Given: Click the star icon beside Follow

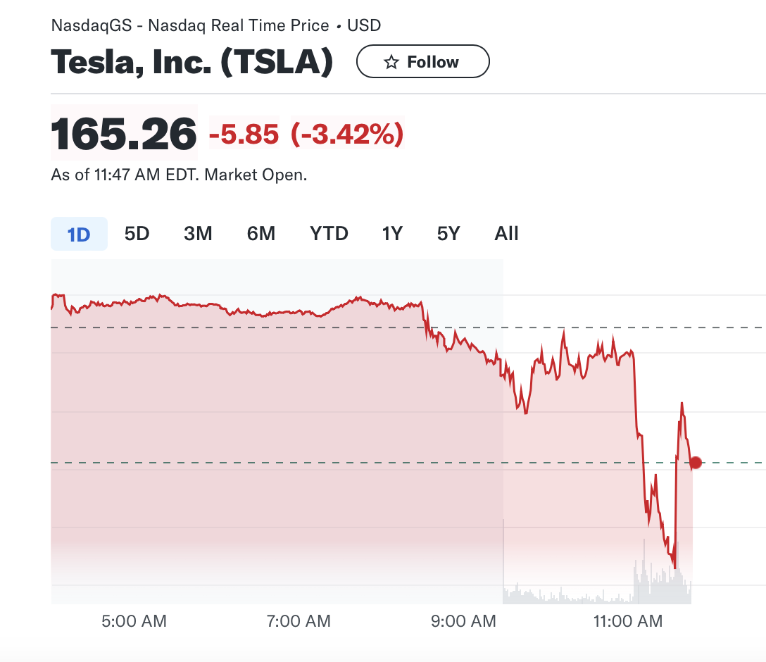Looking at the screenshot, I should [391, 62].
